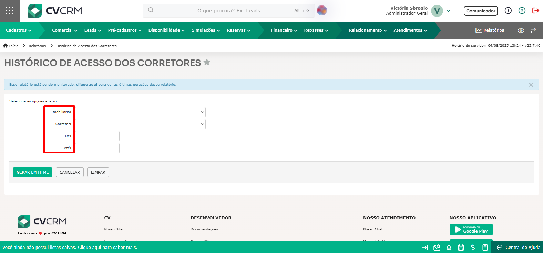Open the Reservas menu

coord(238,30)
